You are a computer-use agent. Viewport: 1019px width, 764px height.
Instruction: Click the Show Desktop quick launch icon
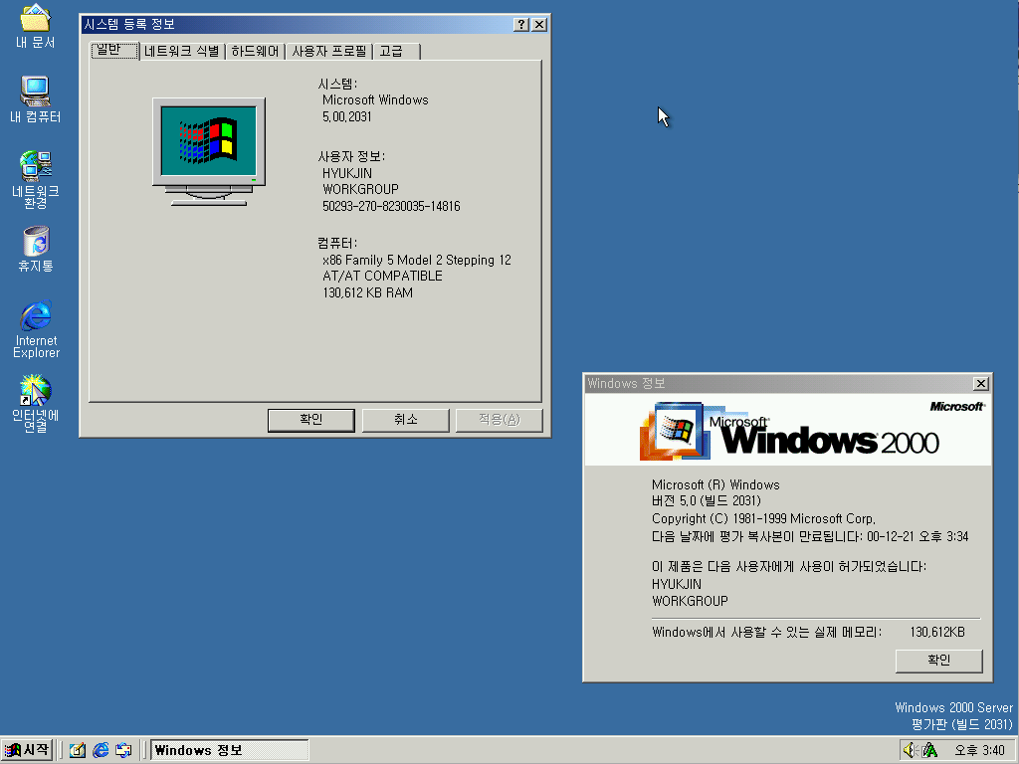point(78,750)
